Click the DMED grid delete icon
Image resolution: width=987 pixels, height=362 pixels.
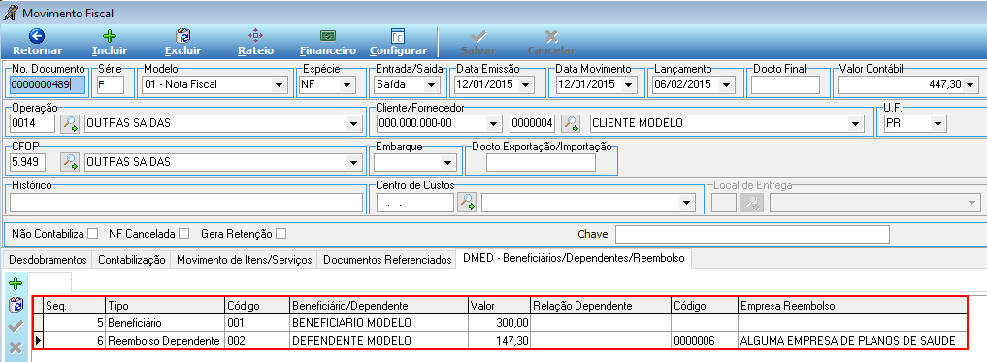click(16, 306)
